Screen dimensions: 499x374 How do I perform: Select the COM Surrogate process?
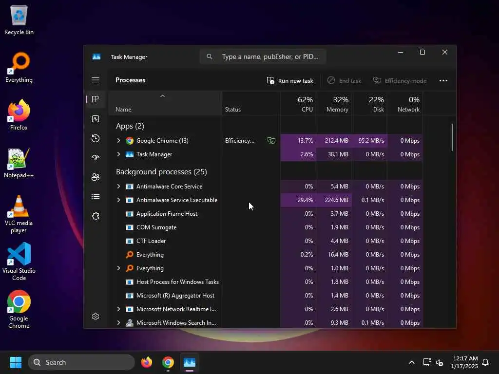tap(266, 227)
